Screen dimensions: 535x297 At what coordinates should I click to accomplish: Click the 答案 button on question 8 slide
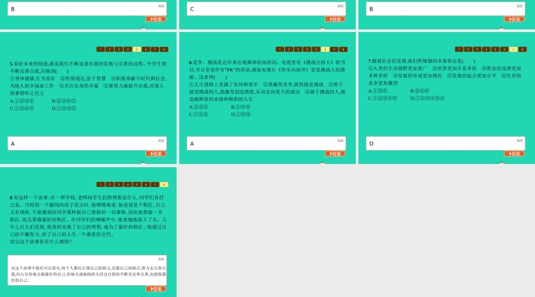click(156, 289)
